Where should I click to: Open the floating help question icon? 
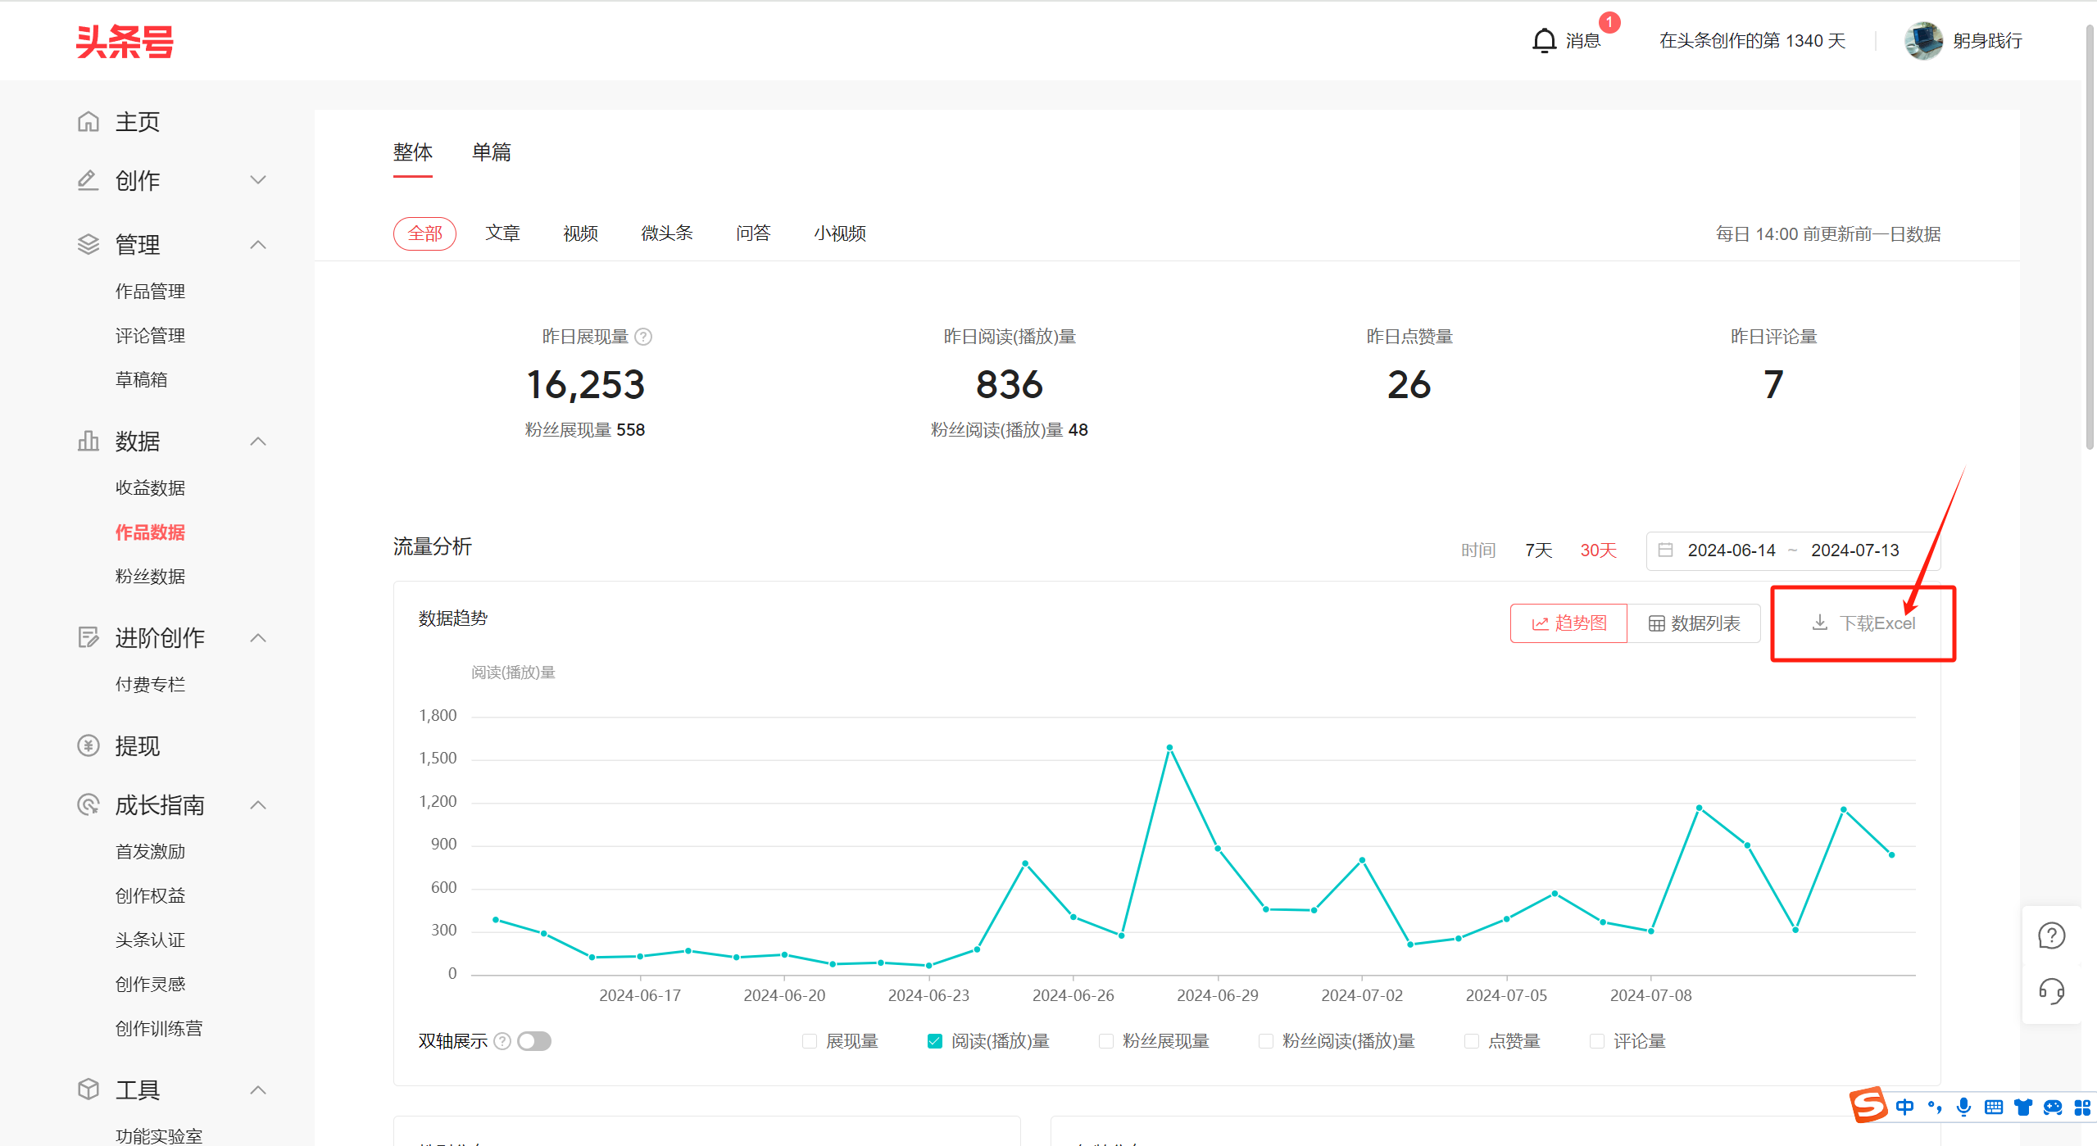coord(2051,935)
